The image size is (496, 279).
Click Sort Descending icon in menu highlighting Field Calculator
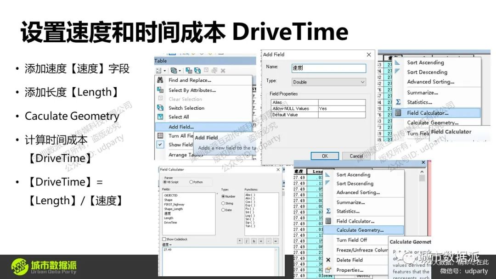(x=397, y=72)
